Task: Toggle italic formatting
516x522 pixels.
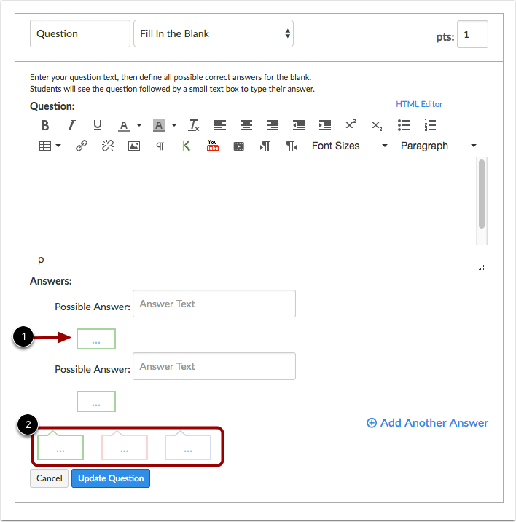Action: (71, 125)
